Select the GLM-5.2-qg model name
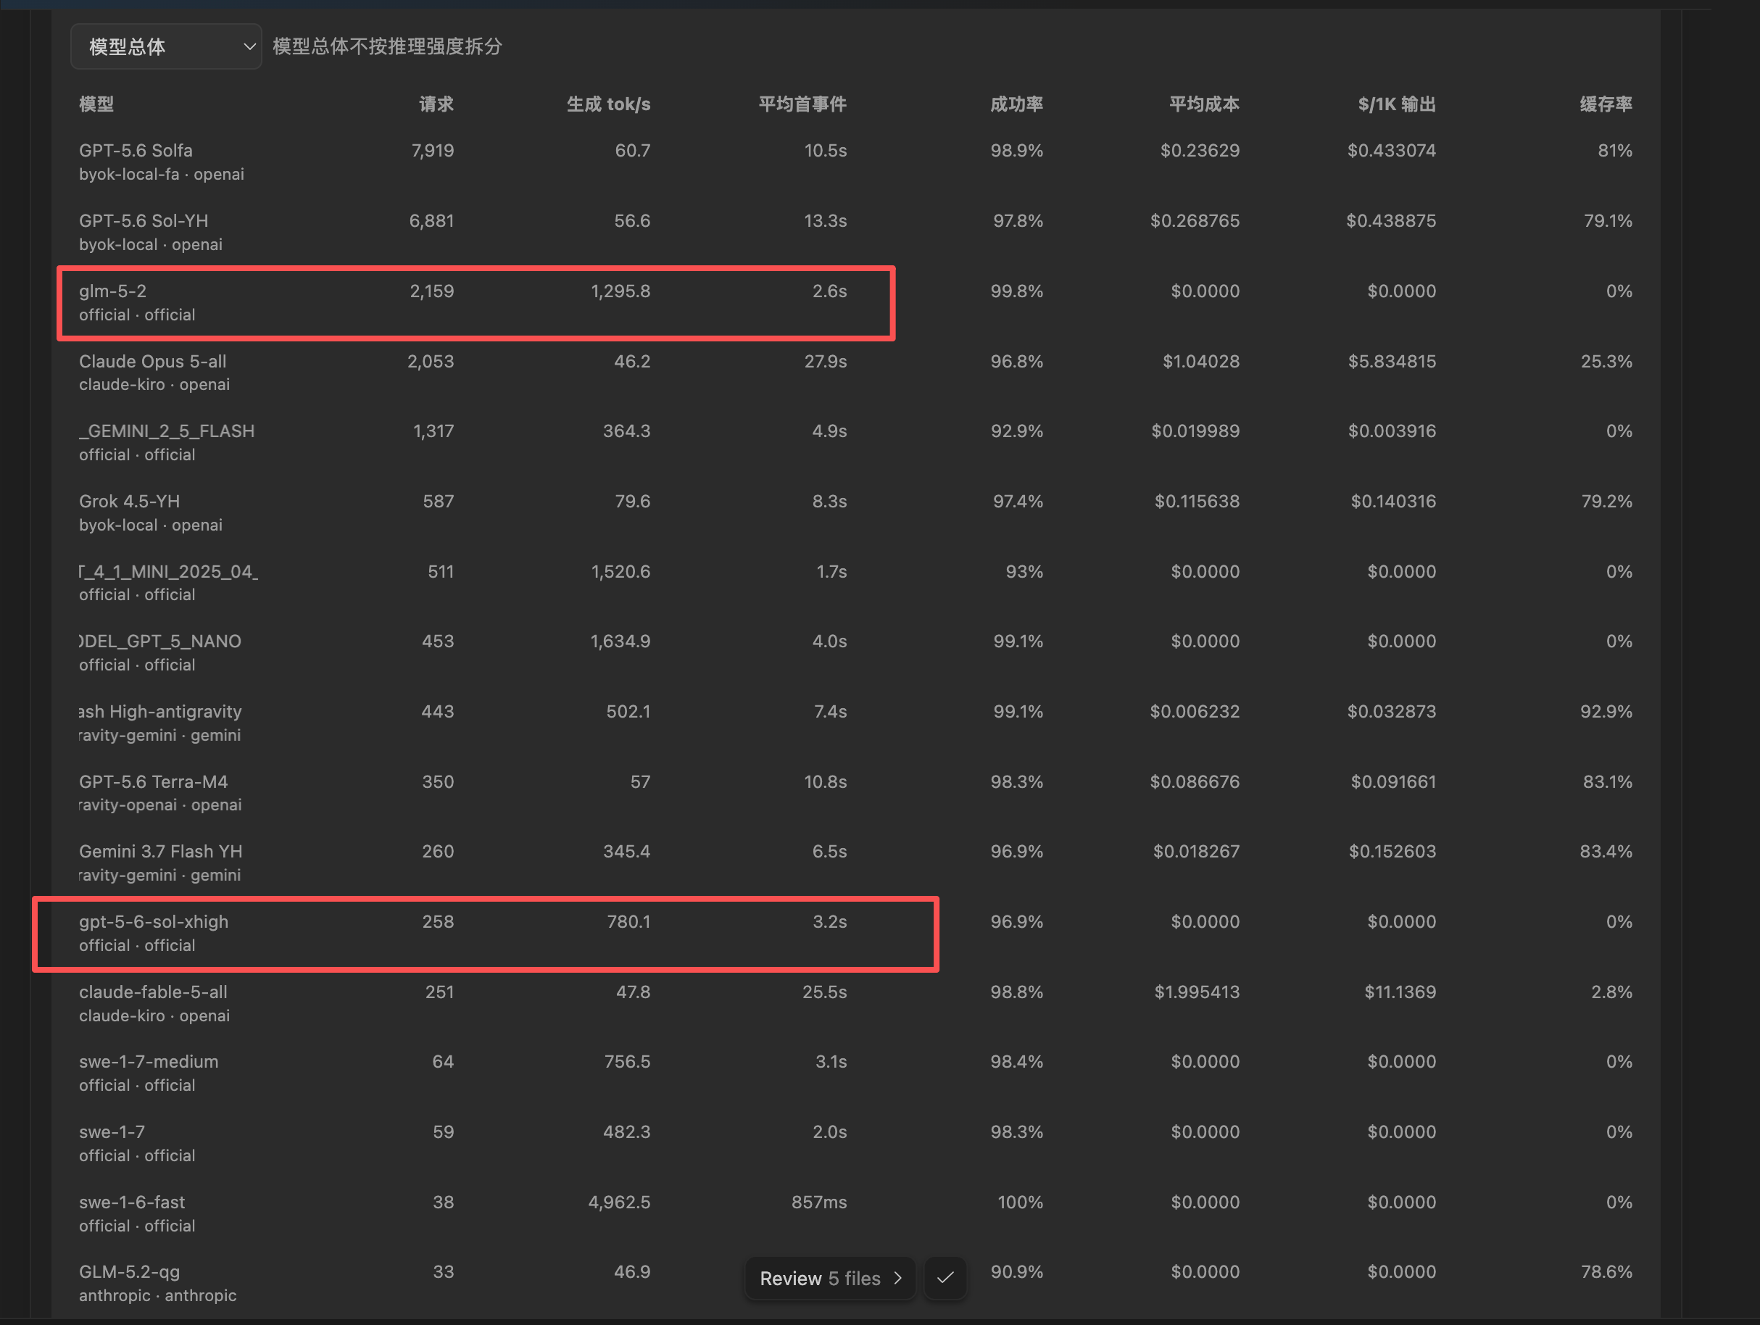 (x=130, y=1273)
